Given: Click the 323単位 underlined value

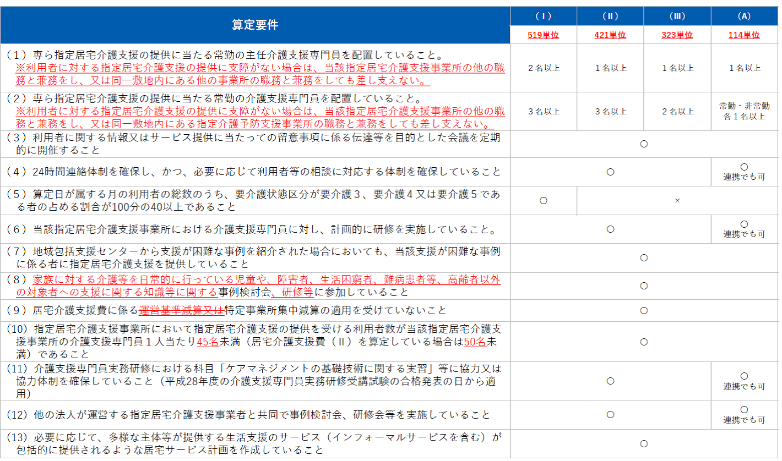Looking at the screenshot, I should (x=677, y=35).
